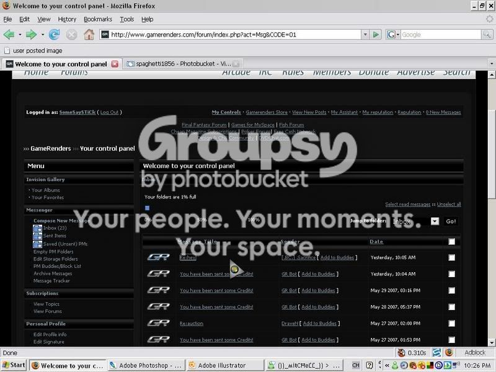Open the 'Jump to folder' Inbox dropdown
Viewport: 496px width, 372px height.
[x=435, y=221]
